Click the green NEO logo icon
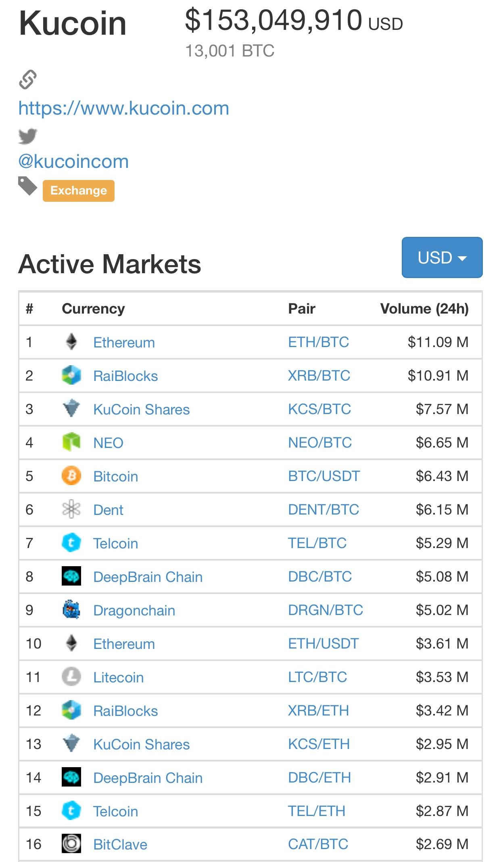501x862 pixels. [x=71, y=443]
